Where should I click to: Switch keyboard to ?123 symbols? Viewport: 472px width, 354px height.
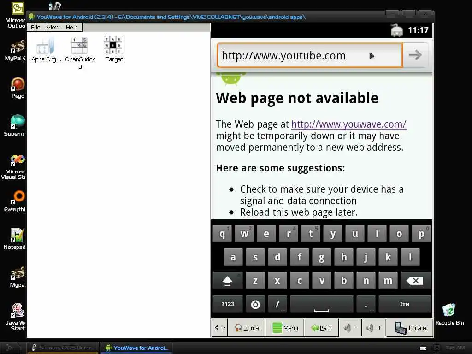228,304
